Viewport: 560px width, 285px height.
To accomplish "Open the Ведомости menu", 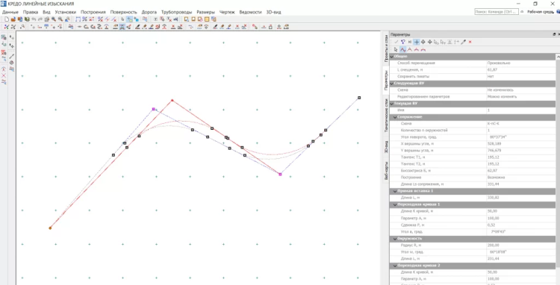I will pyautogui.click(x=250, y=12).
